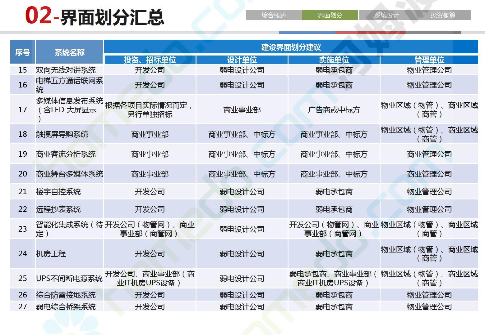Open the 综合概述 tab
This screenshot has width=485, height=335.
pyautogui.click(x=274, y=15)
